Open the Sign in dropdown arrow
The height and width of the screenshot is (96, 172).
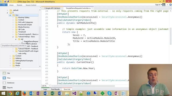[161, 5]
